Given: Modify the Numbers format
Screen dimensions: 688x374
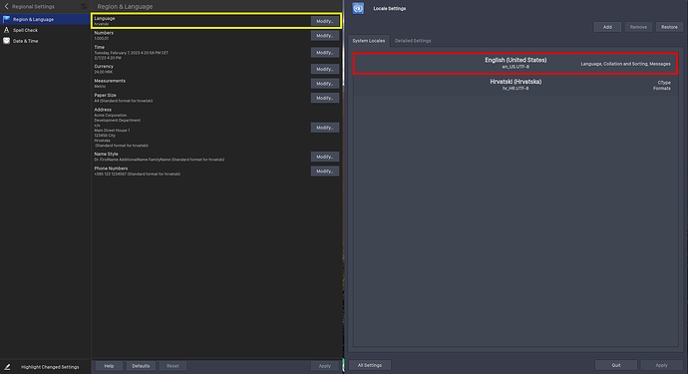Looking at the screenshot, I should [x=325, y=36].
